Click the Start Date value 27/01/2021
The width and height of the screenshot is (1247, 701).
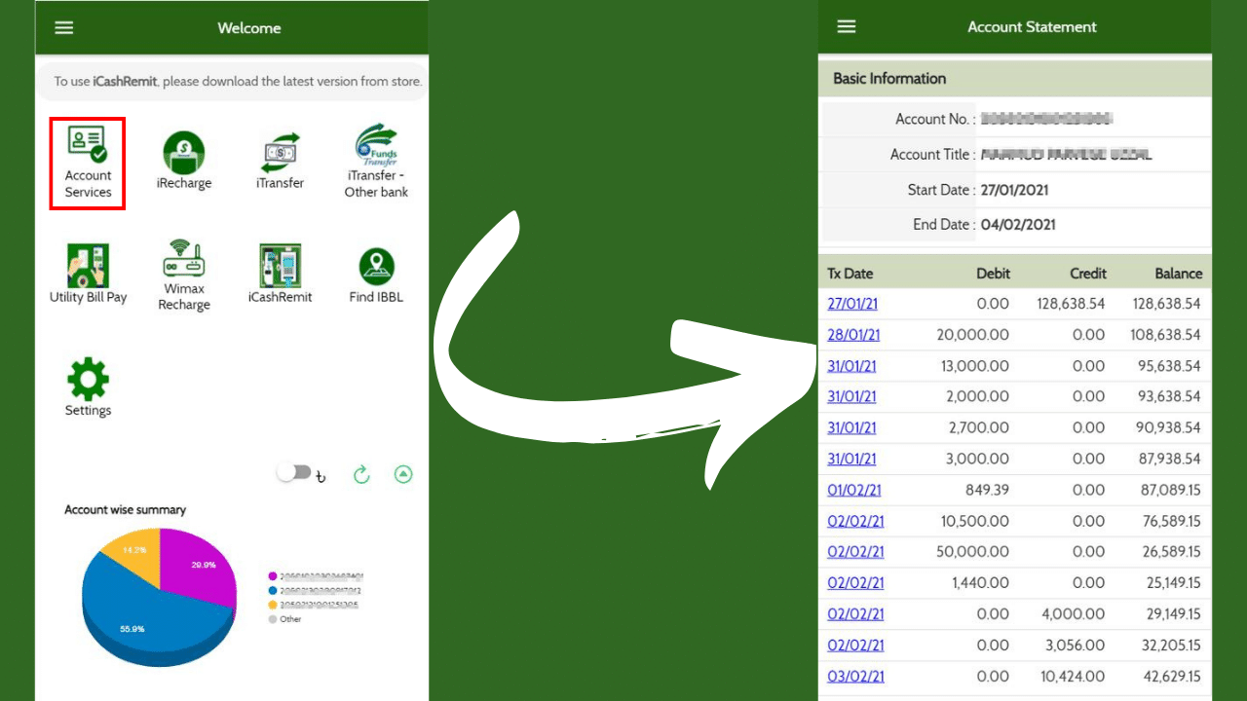pos(1014,190)
